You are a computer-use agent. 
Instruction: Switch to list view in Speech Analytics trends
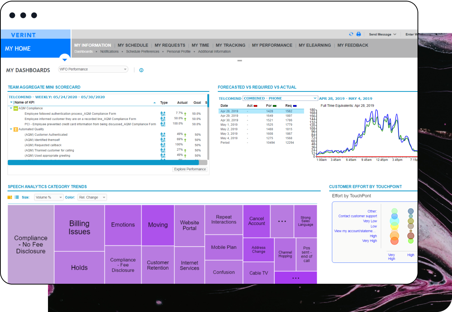(16, 197)
